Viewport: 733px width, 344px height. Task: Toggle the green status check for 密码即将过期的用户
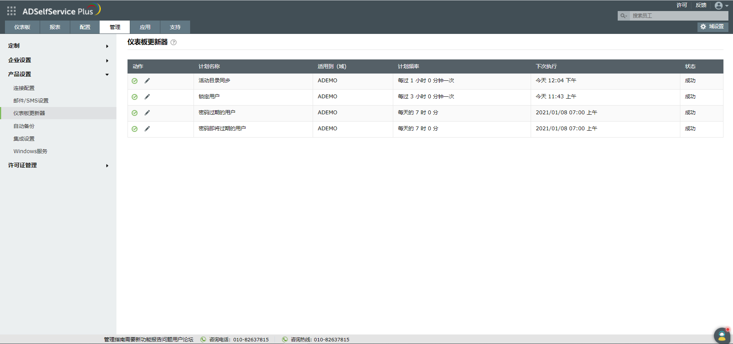(x=134, y=129)
